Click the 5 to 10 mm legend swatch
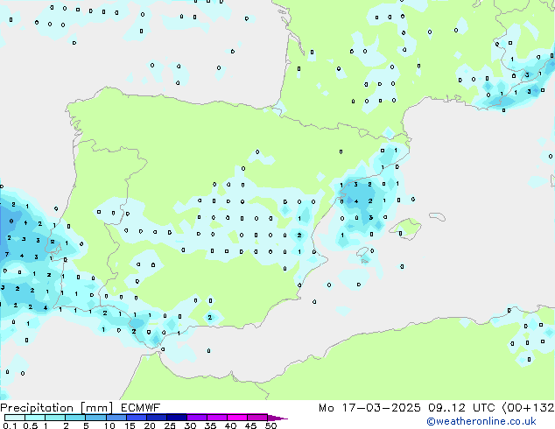This screenshot has height=429, width=555. [95, 418]
